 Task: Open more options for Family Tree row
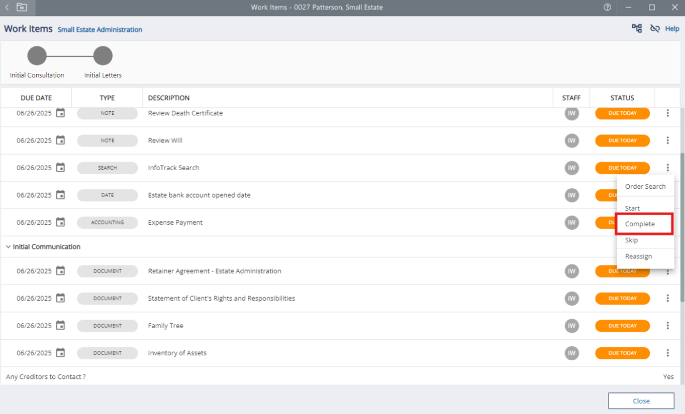coord(667,326)
